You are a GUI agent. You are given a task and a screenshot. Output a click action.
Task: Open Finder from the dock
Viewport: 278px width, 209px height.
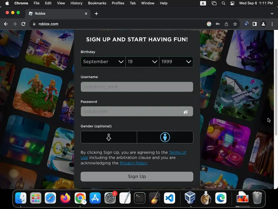21,198
